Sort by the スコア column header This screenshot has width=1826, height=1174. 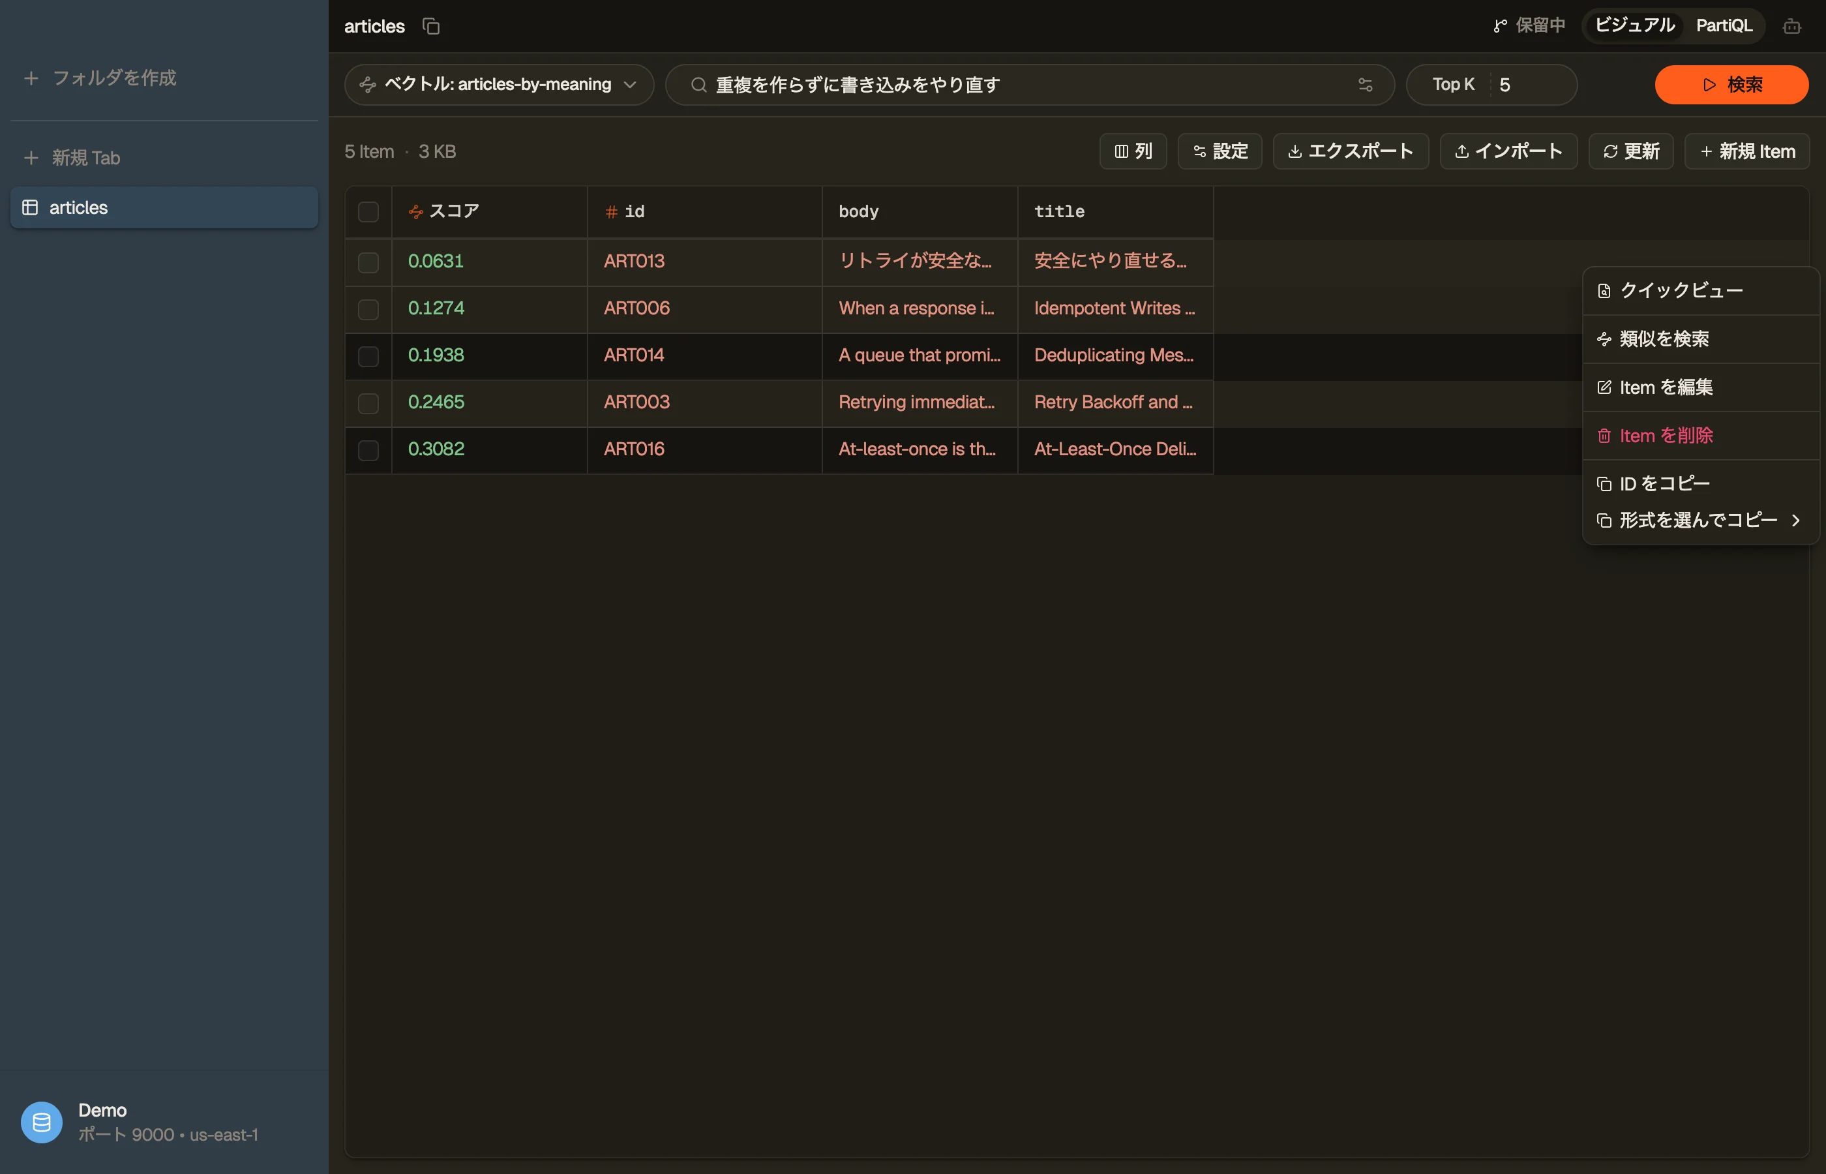click(x=489, y=212)
